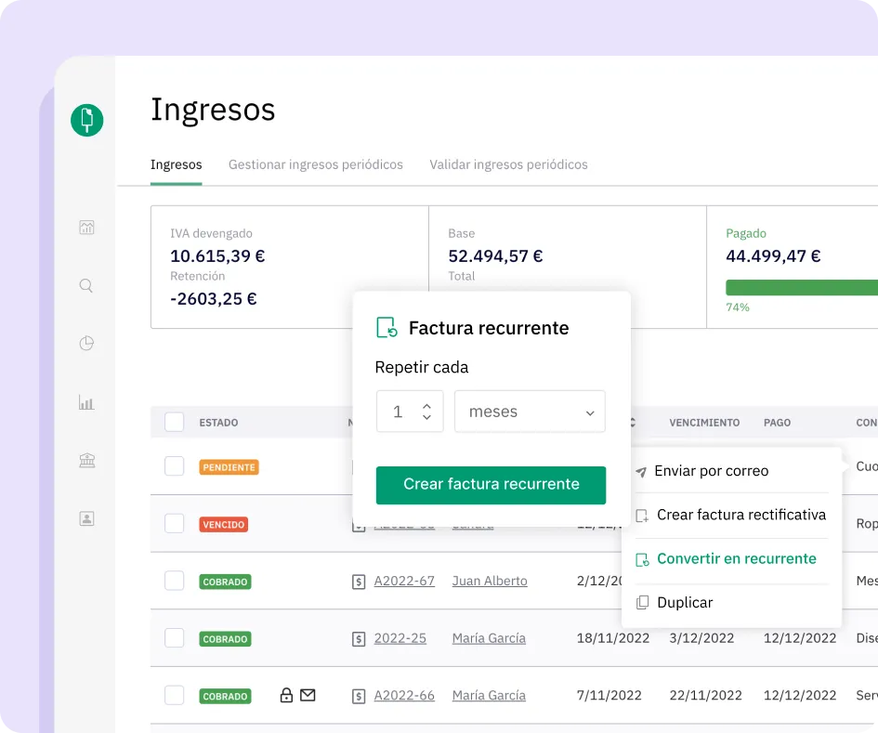The height and width of the screenshot is (733, 878).
Task: Click the green Pagado progress bar
Action: (801, 288)
